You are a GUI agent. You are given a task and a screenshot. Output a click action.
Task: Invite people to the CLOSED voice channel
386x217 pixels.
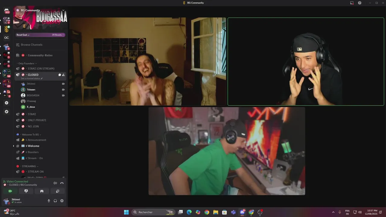63,75
